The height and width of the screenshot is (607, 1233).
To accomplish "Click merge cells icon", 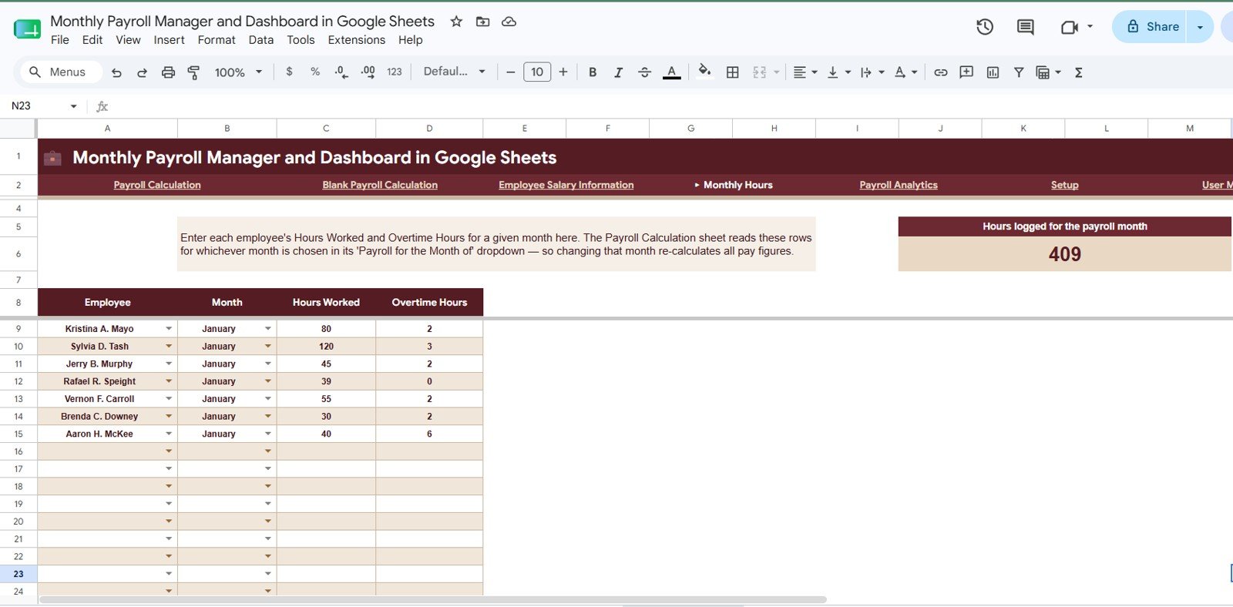I will (x=760, y=72).
